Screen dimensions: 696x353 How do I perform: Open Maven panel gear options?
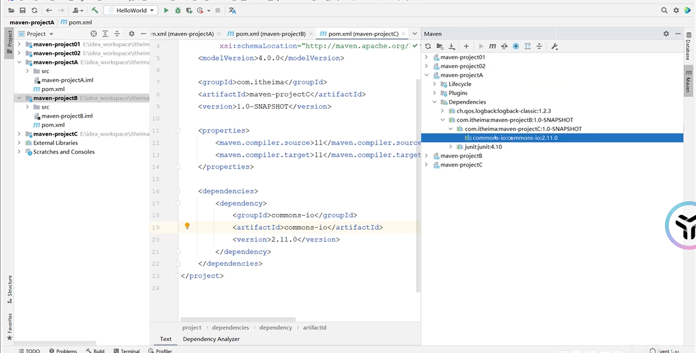(x=666, y=33)
